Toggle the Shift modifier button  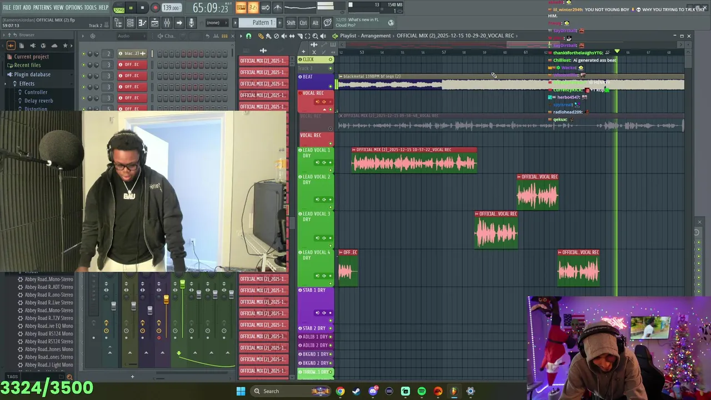291,23
